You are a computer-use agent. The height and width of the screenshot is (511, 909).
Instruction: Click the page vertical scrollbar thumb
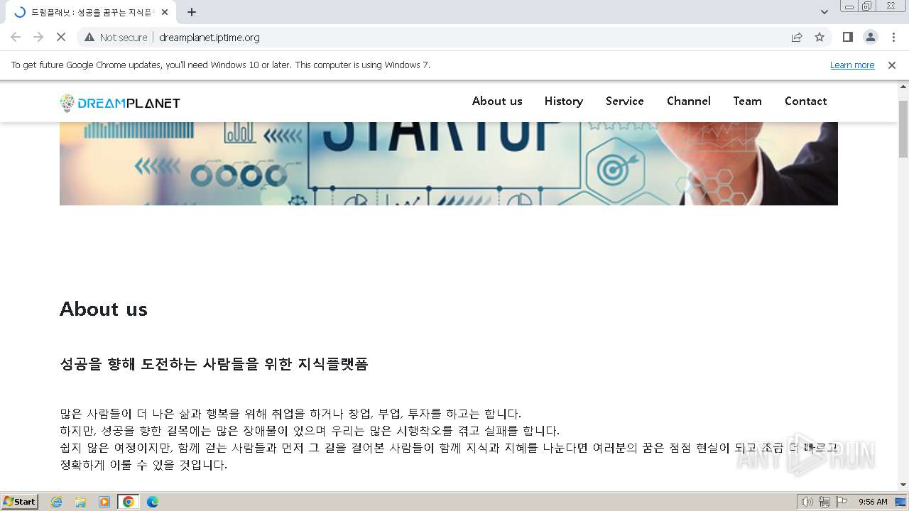coord(903,128)
